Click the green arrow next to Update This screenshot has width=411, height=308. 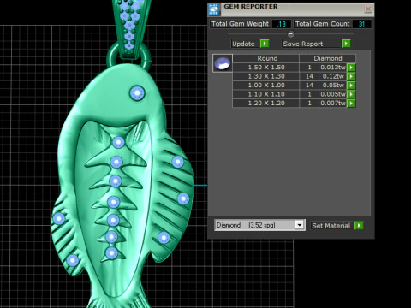(265, 44)
